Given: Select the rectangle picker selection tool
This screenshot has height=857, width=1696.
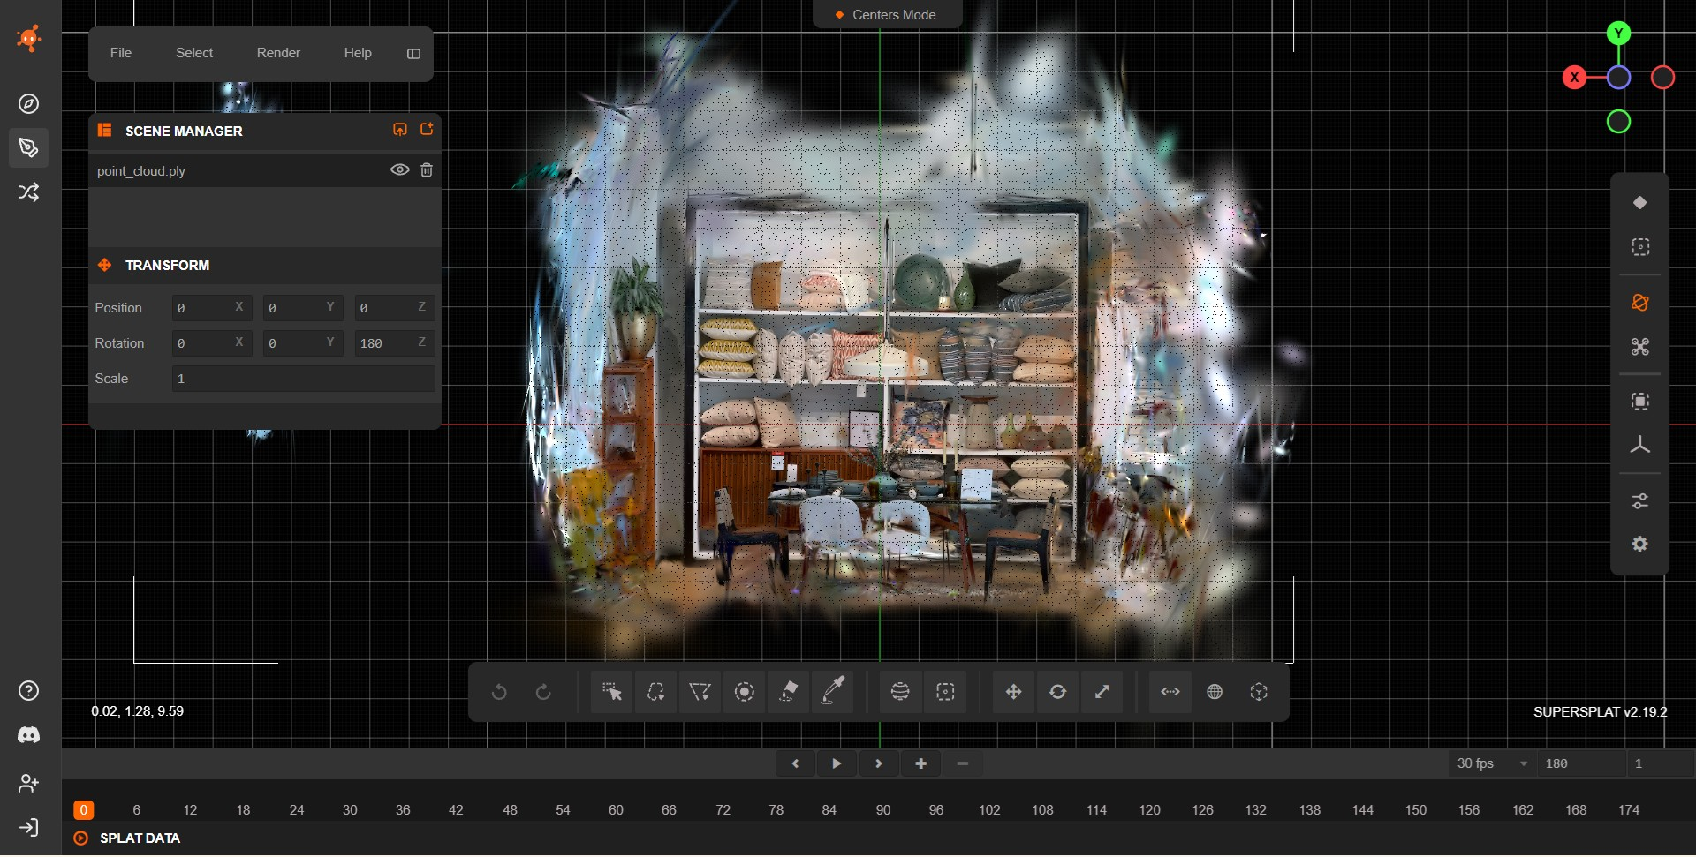Looking at the screenshot, I should pyautogui.click(x=611, y=693).
